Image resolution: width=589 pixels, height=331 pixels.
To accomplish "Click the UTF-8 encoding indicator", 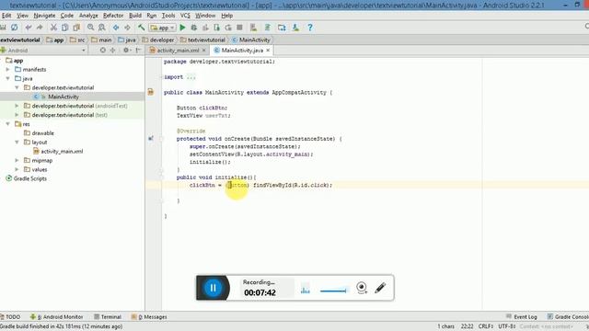I will [x=506, y=326].
